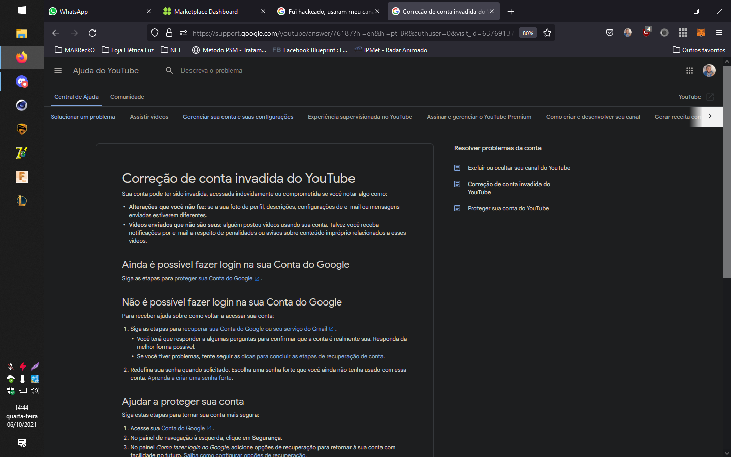Click the grid extension icon in Firefox toolbar
Screen dimensions: 731x457
[x=683, y=33]
